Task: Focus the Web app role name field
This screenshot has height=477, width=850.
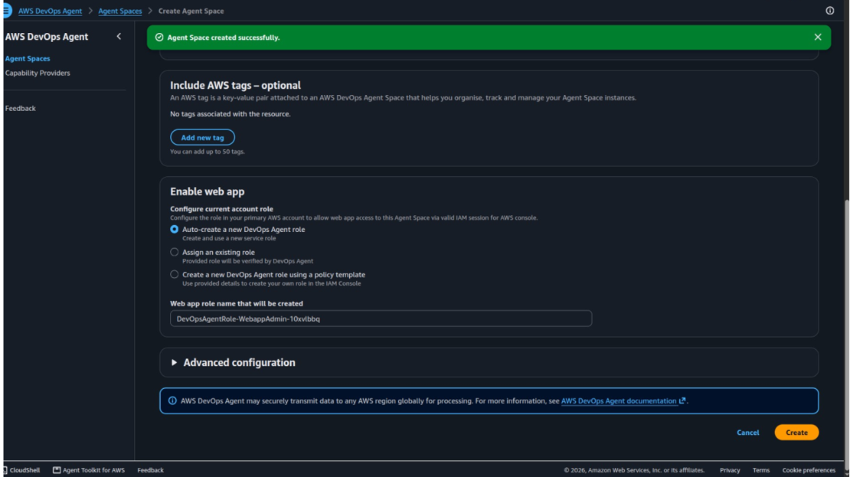Action: pyautogui.click(x=381, y=319)
